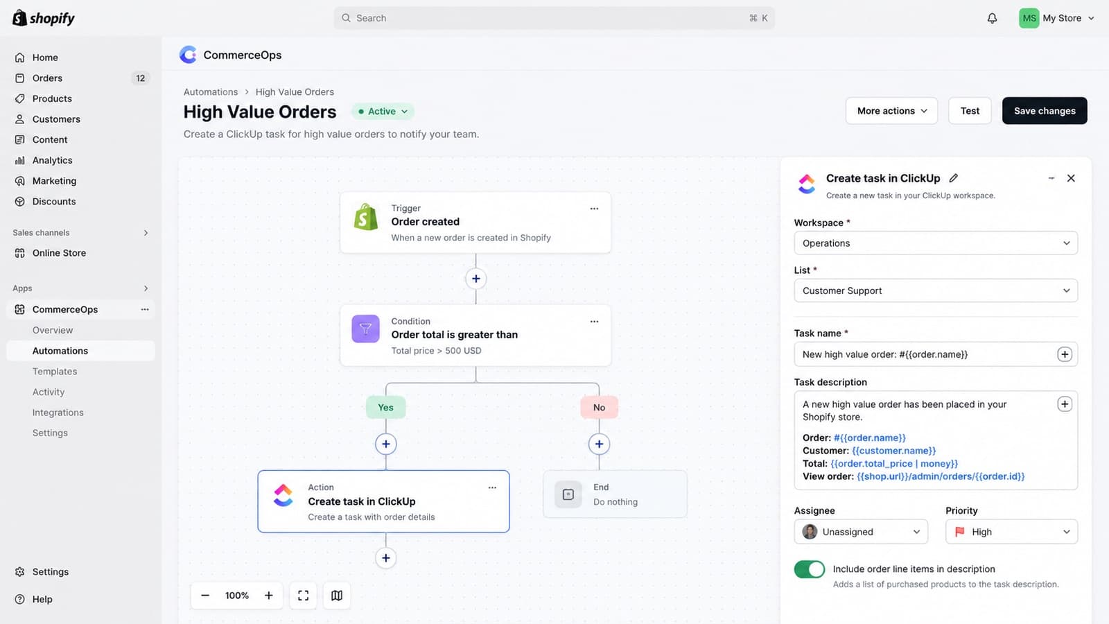
Task: Click the edit pencil next to Create task in ClickUp
Action: pyautogui.click(x=954, y=178)
